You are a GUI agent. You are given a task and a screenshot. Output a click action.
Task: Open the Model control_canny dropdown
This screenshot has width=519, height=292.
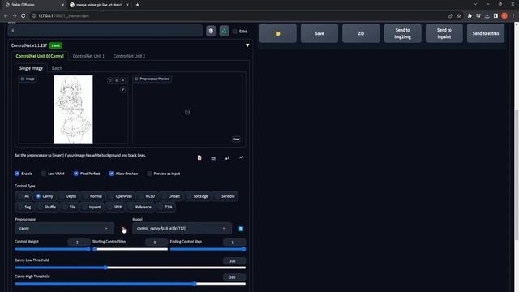tap(182, 229)
